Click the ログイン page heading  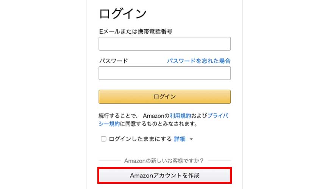point(123,14)
